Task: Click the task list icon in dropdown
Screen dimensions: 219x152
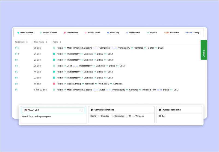Action: tap(26, 110)
